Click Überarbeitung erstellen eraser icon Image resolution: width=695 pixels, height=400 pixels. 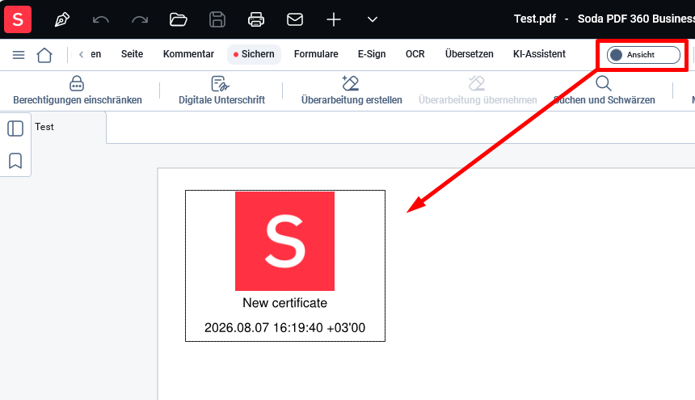pos(351,83)
